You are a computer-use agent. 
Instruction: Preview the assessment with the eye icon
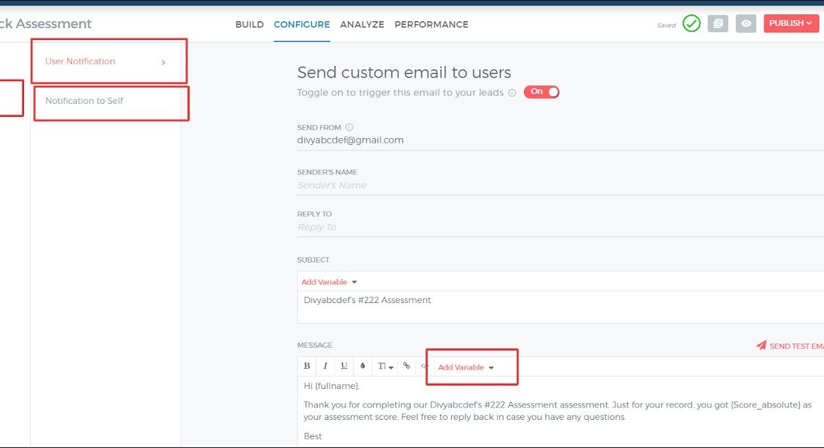[x=746, y=24]
